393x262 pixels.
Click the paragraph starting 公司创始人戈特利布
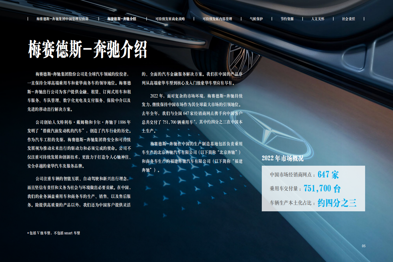(x=79, y=144)
